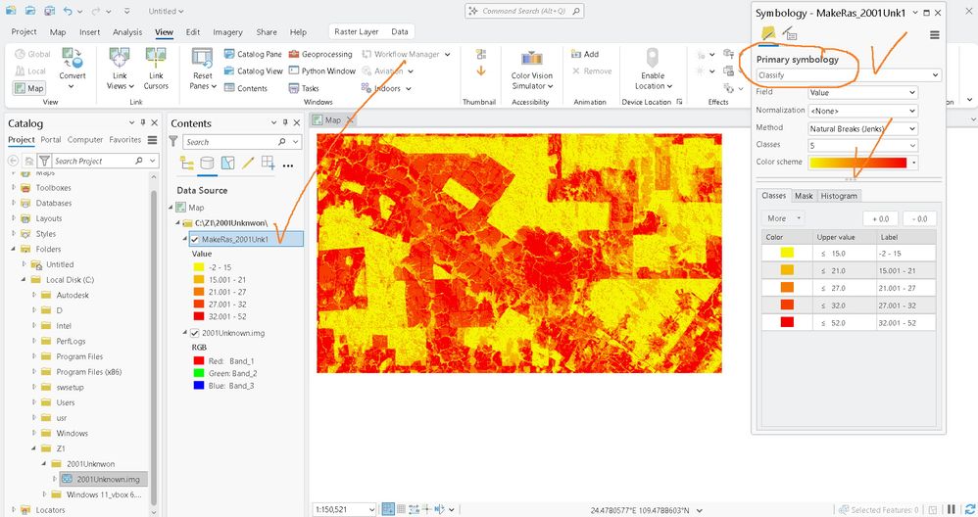Collapse the Z1 folder in Catalog
Screen dimensions: 978x517
pos(34,448)
